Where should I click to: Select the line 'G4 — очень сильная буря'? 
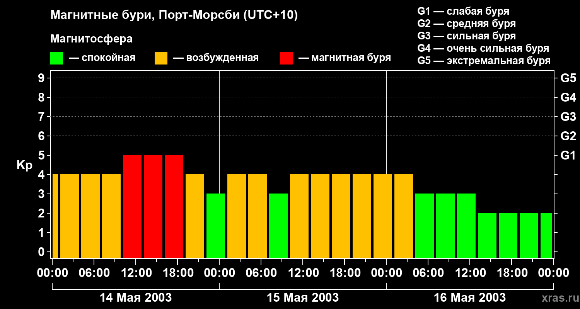(x=483, y=48)
